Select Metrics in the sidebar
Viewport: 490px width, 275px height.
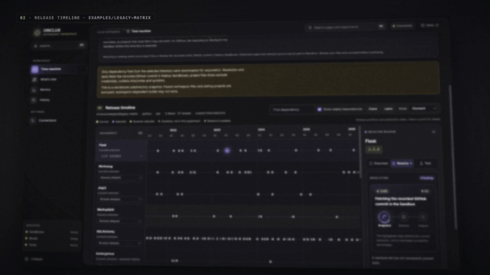tap(57, 90)
